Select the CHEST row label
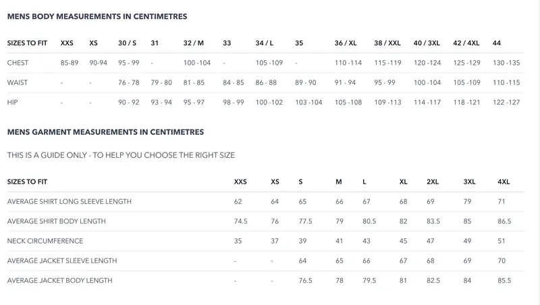Screen dimensions: 540x305 click(x=18, y=63)
